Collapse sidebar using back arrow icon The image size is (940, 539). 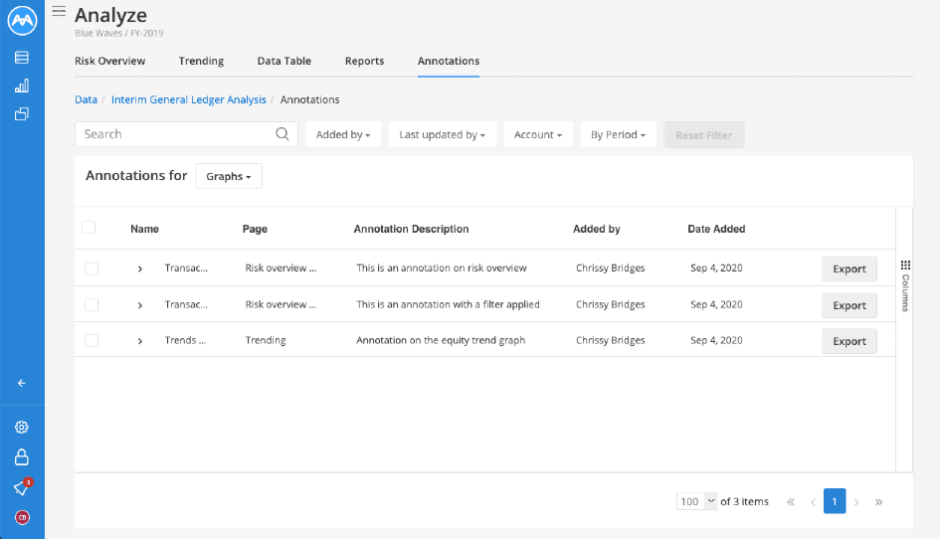click(x=22, y=383)
